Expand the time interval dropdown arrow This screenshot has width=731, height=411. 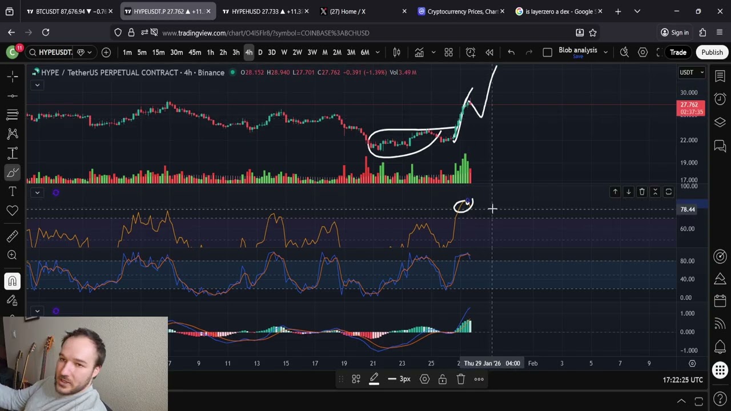377,53
